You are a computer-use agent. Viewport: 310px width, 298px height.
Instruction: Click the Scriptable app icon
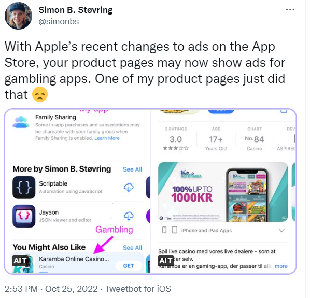[x=24, y=187]
